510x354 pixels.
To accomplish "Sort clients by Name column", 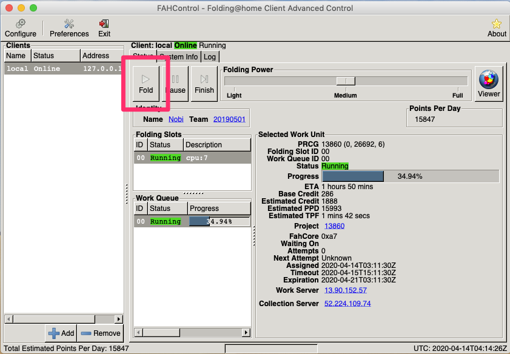I will tap(18, 56).
